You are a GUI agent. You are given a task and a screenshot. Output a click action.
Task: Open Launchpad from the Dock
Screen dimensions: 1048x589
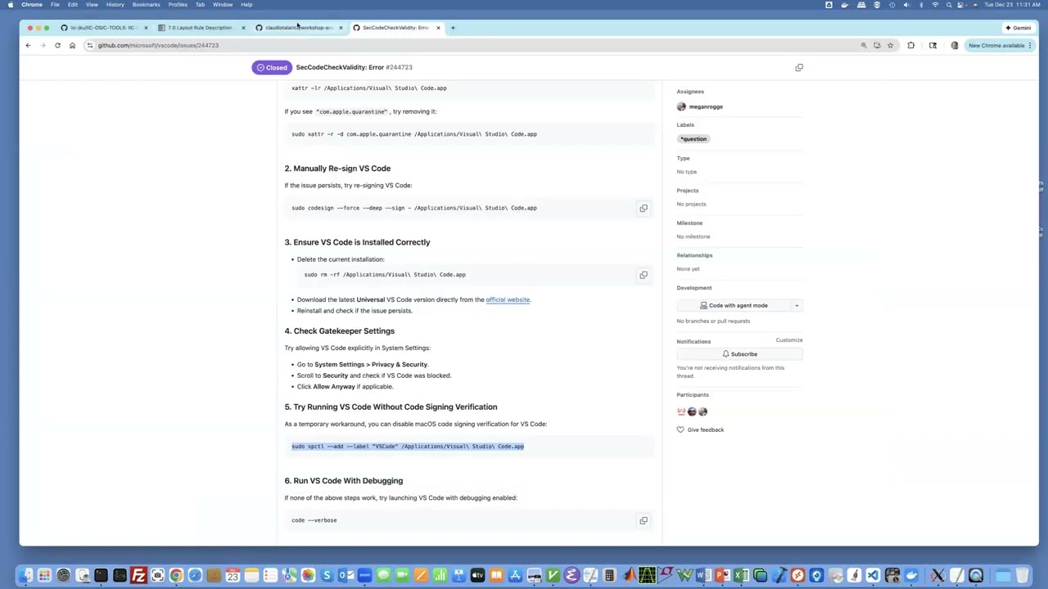coord(44,575)
